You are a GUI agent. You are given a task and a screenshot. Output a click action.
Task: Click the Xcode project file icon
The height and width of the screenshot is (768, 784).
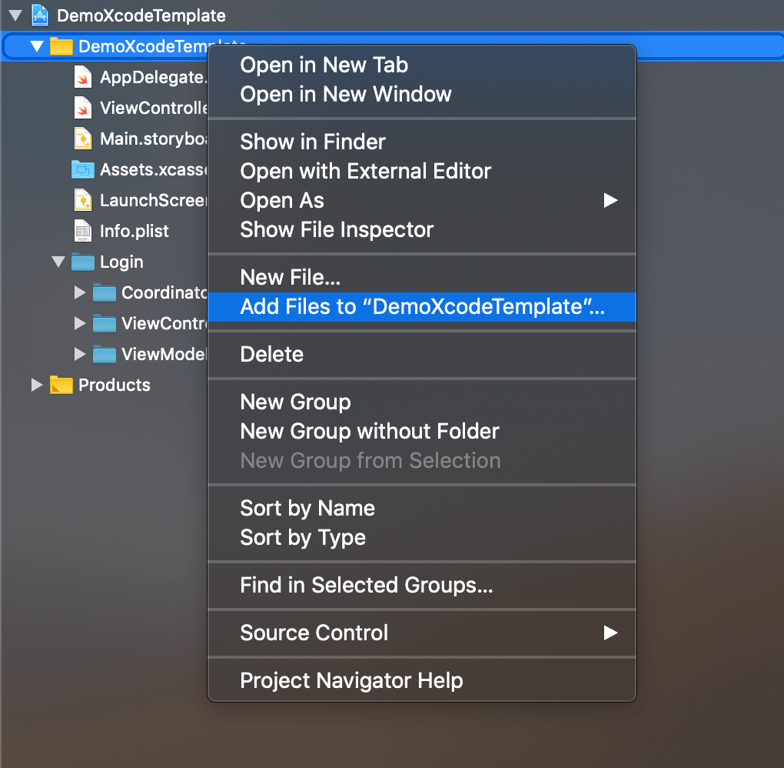click(x=40, y=15)
